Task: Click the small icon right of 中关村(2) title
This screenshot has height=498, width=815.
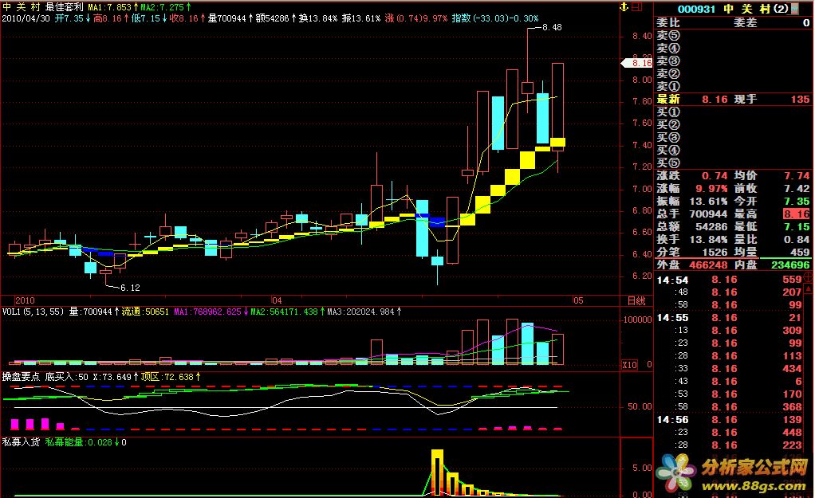Action: coord(794,9)
